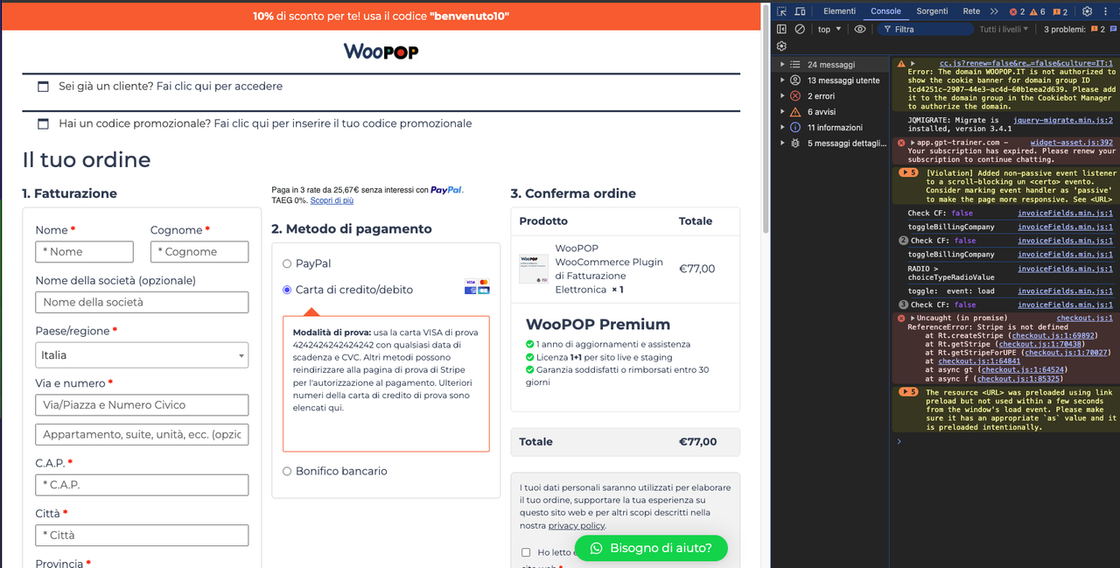
Task: Click the red errors counter badge
Action: (x=1018, y=11)
